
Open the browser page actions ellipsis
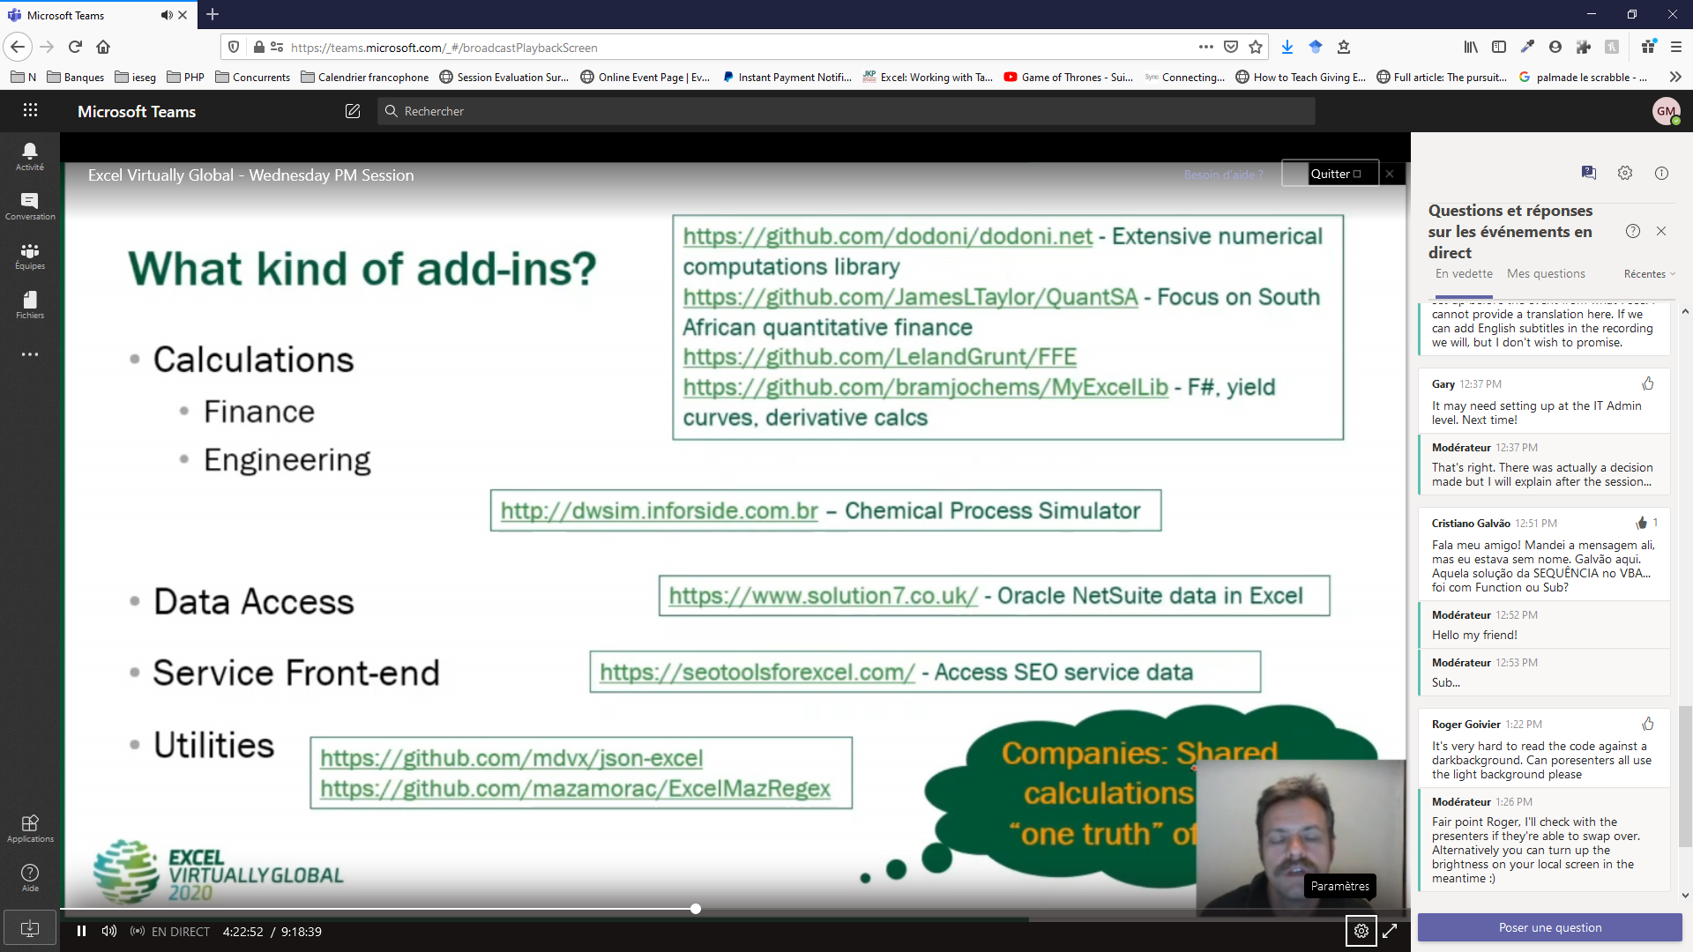pos(1205,47)
